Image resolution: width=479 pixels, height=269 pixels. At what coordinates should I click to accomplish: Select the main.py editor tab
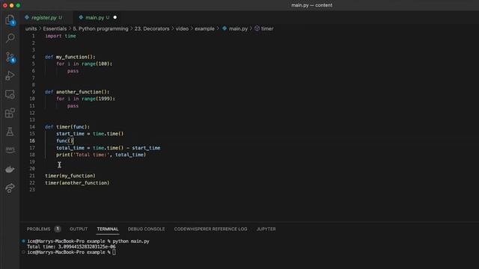click(95, 18)
